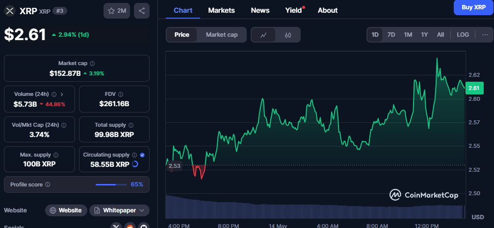Click the 99.98B XRP total supply value
This screenshot has height=228, width=494.
114,135
